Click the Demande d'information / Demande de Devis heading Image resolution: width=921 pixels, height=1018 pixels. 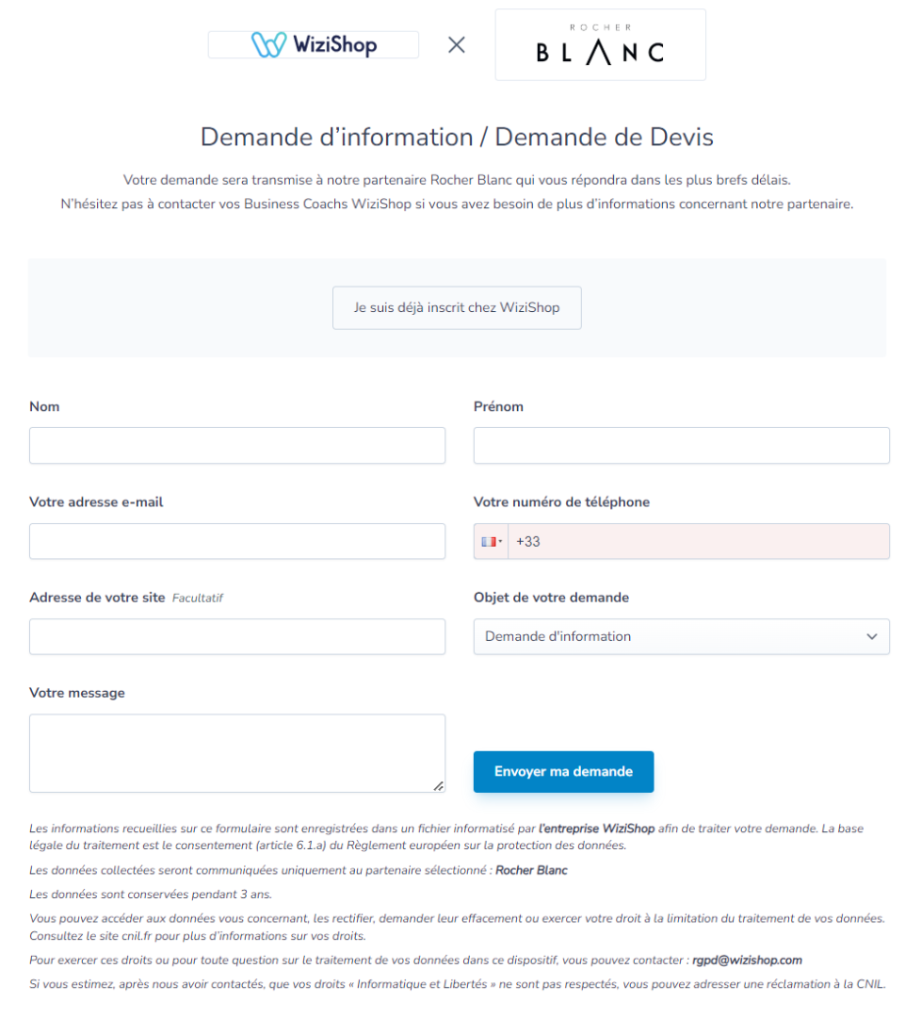point(457,137)
